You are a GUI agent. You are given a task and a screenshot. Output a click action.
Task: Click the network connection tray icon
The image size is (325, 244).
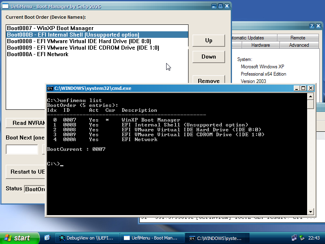[x=294, y=238]
